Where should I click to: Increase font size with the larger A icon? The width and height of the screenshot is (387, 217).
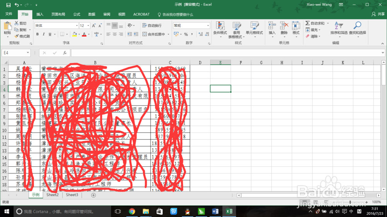pos(94,25)
